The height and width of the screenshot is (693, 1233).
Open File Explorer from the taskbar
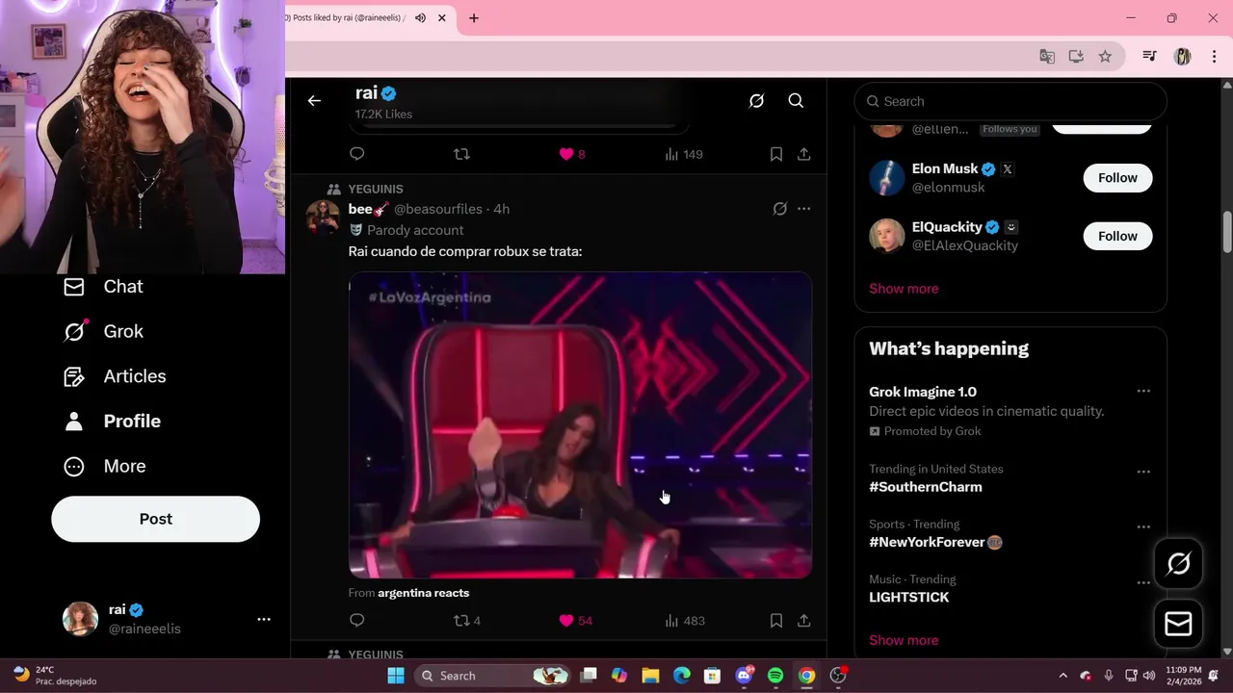coord(650,676)
